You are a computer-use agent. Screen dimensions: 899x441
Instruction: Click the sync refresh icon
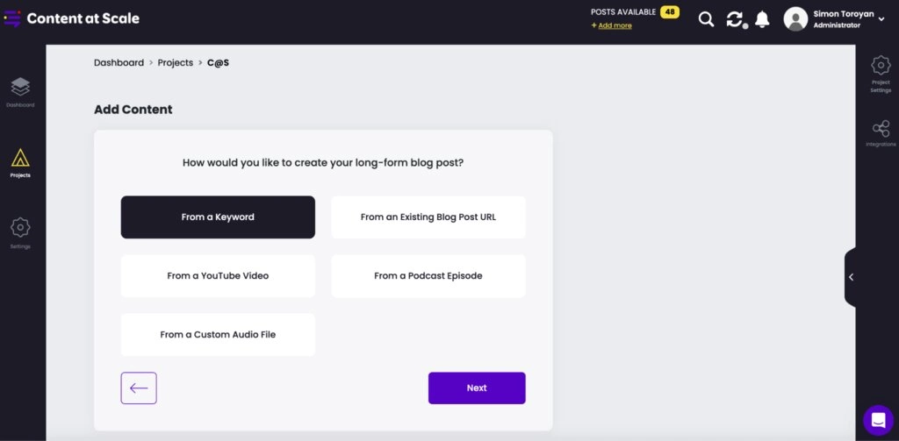pos(735,19)
